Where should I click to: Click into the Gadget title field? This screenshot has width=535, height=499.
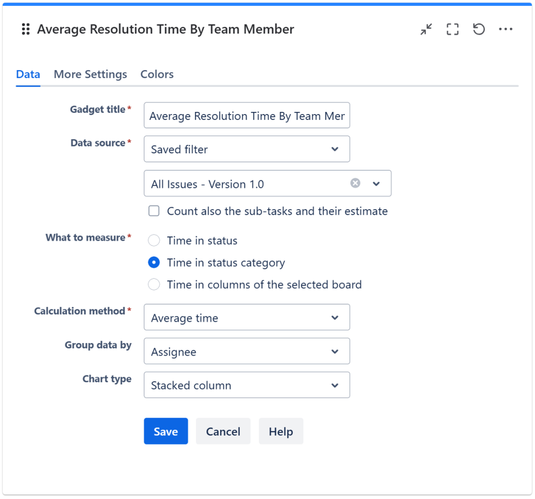click(247, 115)
